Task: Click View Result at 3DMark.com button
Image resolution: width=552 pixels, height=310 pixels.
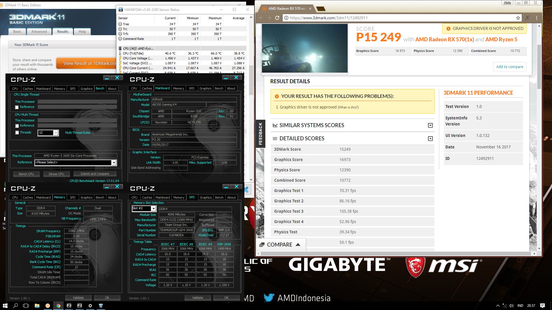Action: point(86,63)
